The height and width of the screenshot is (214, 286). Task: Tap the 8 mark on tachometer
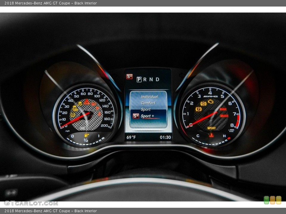click(232, 125)
